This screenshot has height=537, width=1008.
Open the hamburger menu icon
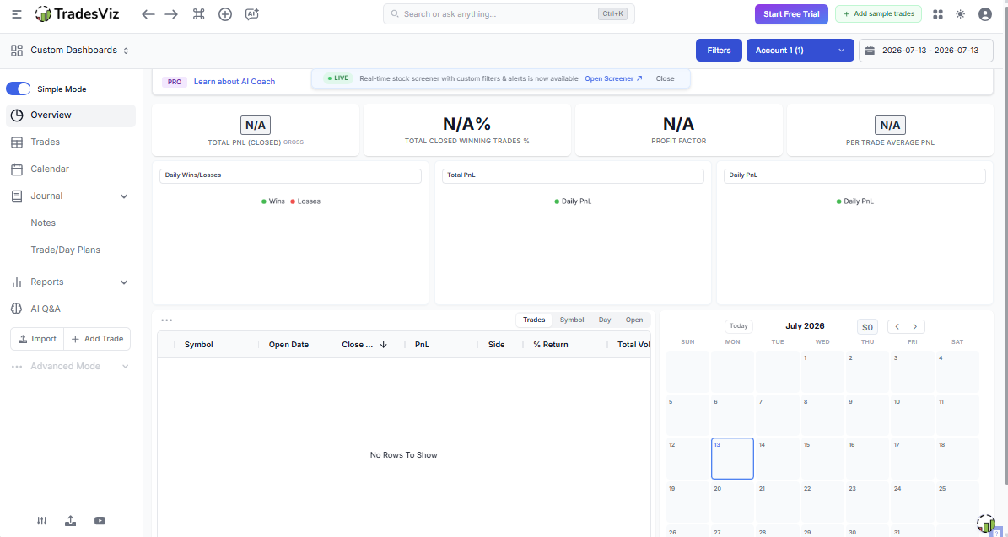(17, 14)
